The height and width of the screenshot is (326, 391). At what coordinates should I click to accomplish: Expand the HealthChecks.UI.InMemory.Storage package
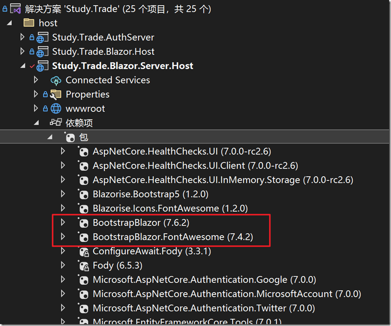point(63,180)
